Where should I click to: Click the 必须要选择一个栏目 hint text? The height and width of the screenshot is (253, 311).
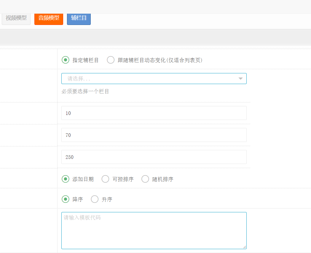click(85, 91)
